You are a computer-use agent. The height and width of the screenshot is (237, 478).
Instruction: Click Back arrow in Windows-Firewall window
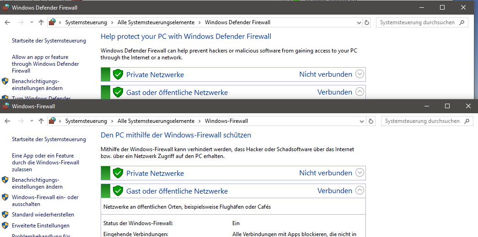[x=7, y=121]
